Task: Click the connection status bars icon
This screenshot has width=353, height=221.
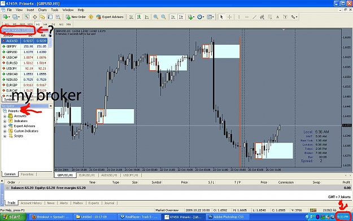Action: [x=313, y=210]
